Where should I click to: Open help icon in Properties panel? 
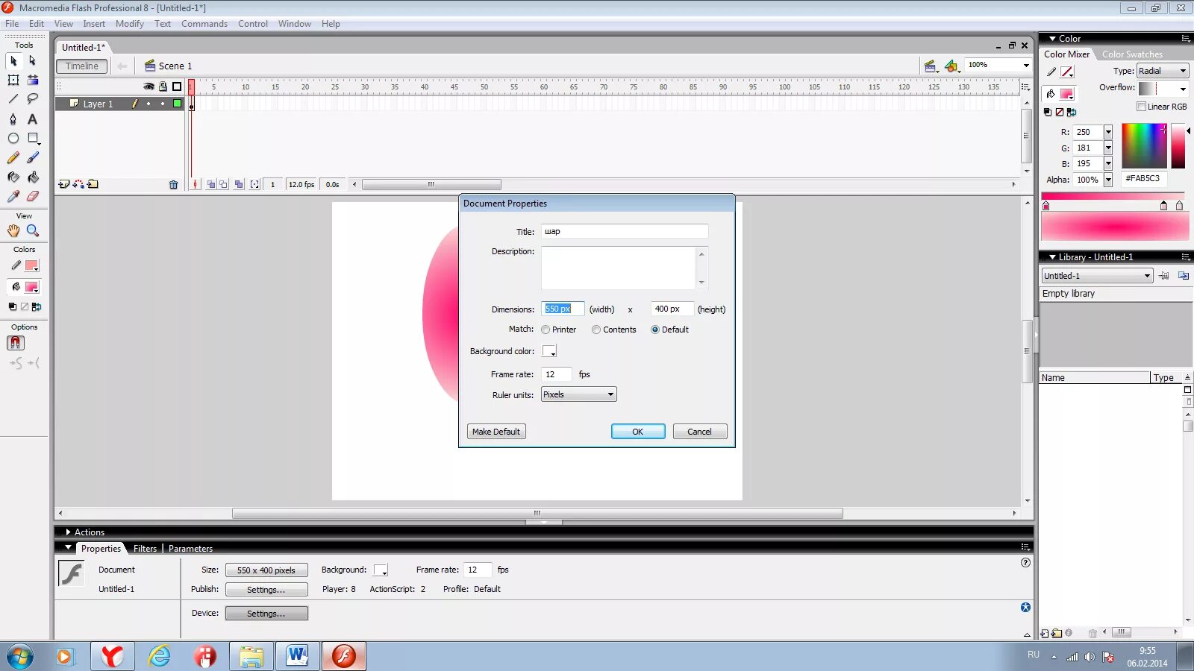click(1025, 563)
